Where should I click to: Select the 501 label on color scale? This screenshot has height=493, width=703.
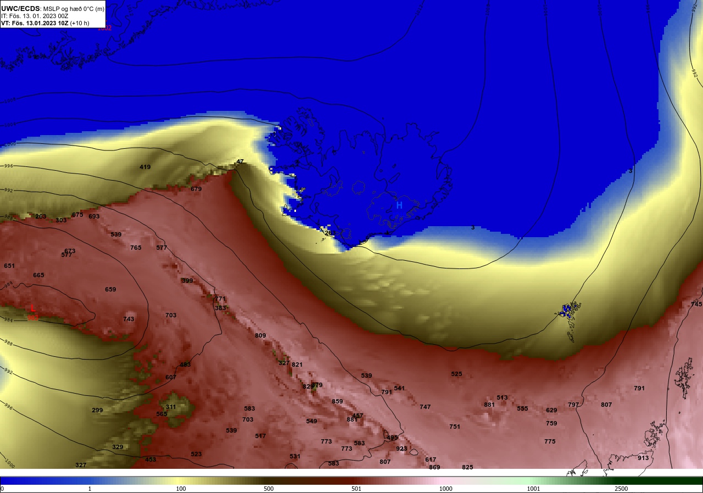pos(356,489)
